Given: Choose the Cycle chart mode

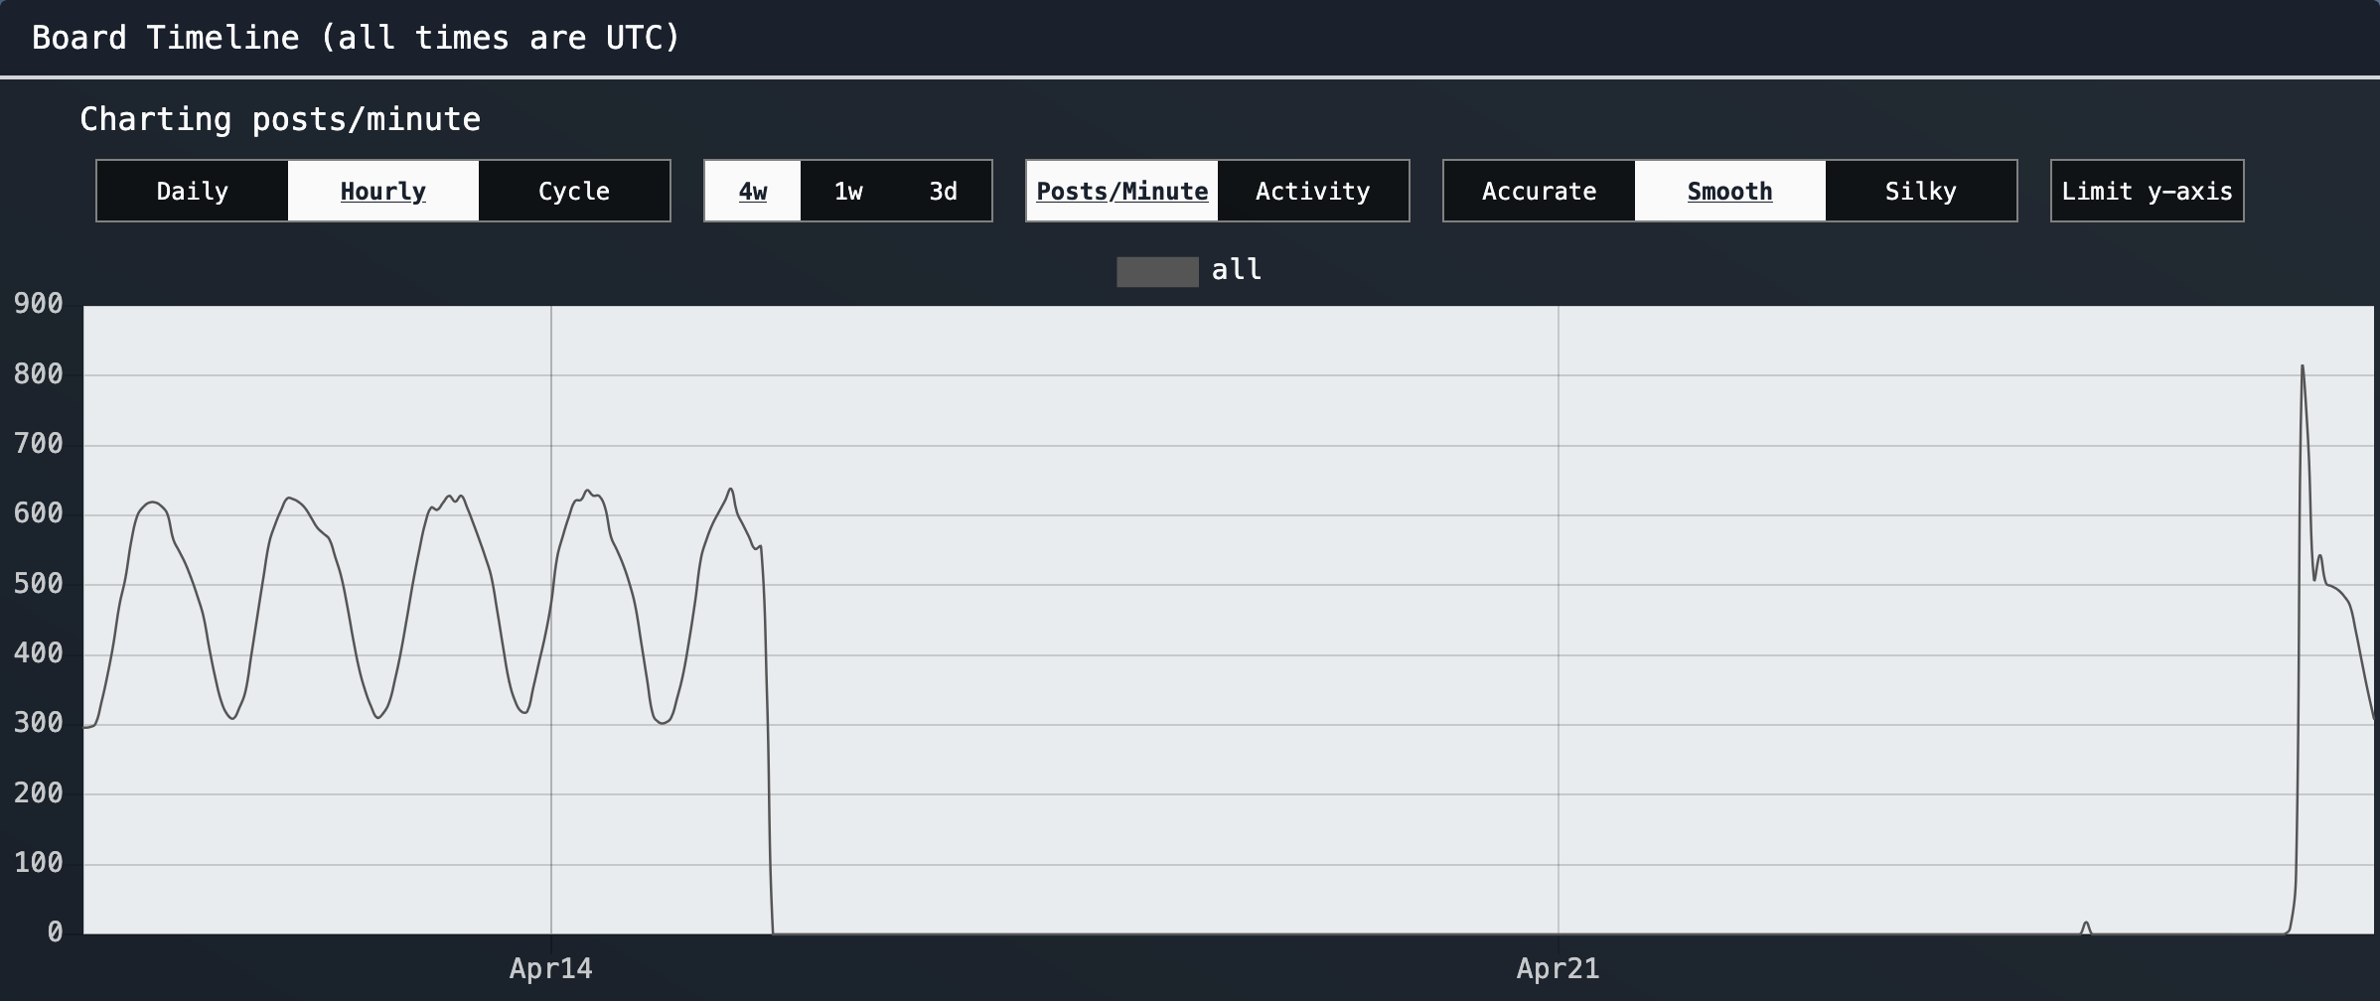Looking at the screenshot, I should pos(574,191).
